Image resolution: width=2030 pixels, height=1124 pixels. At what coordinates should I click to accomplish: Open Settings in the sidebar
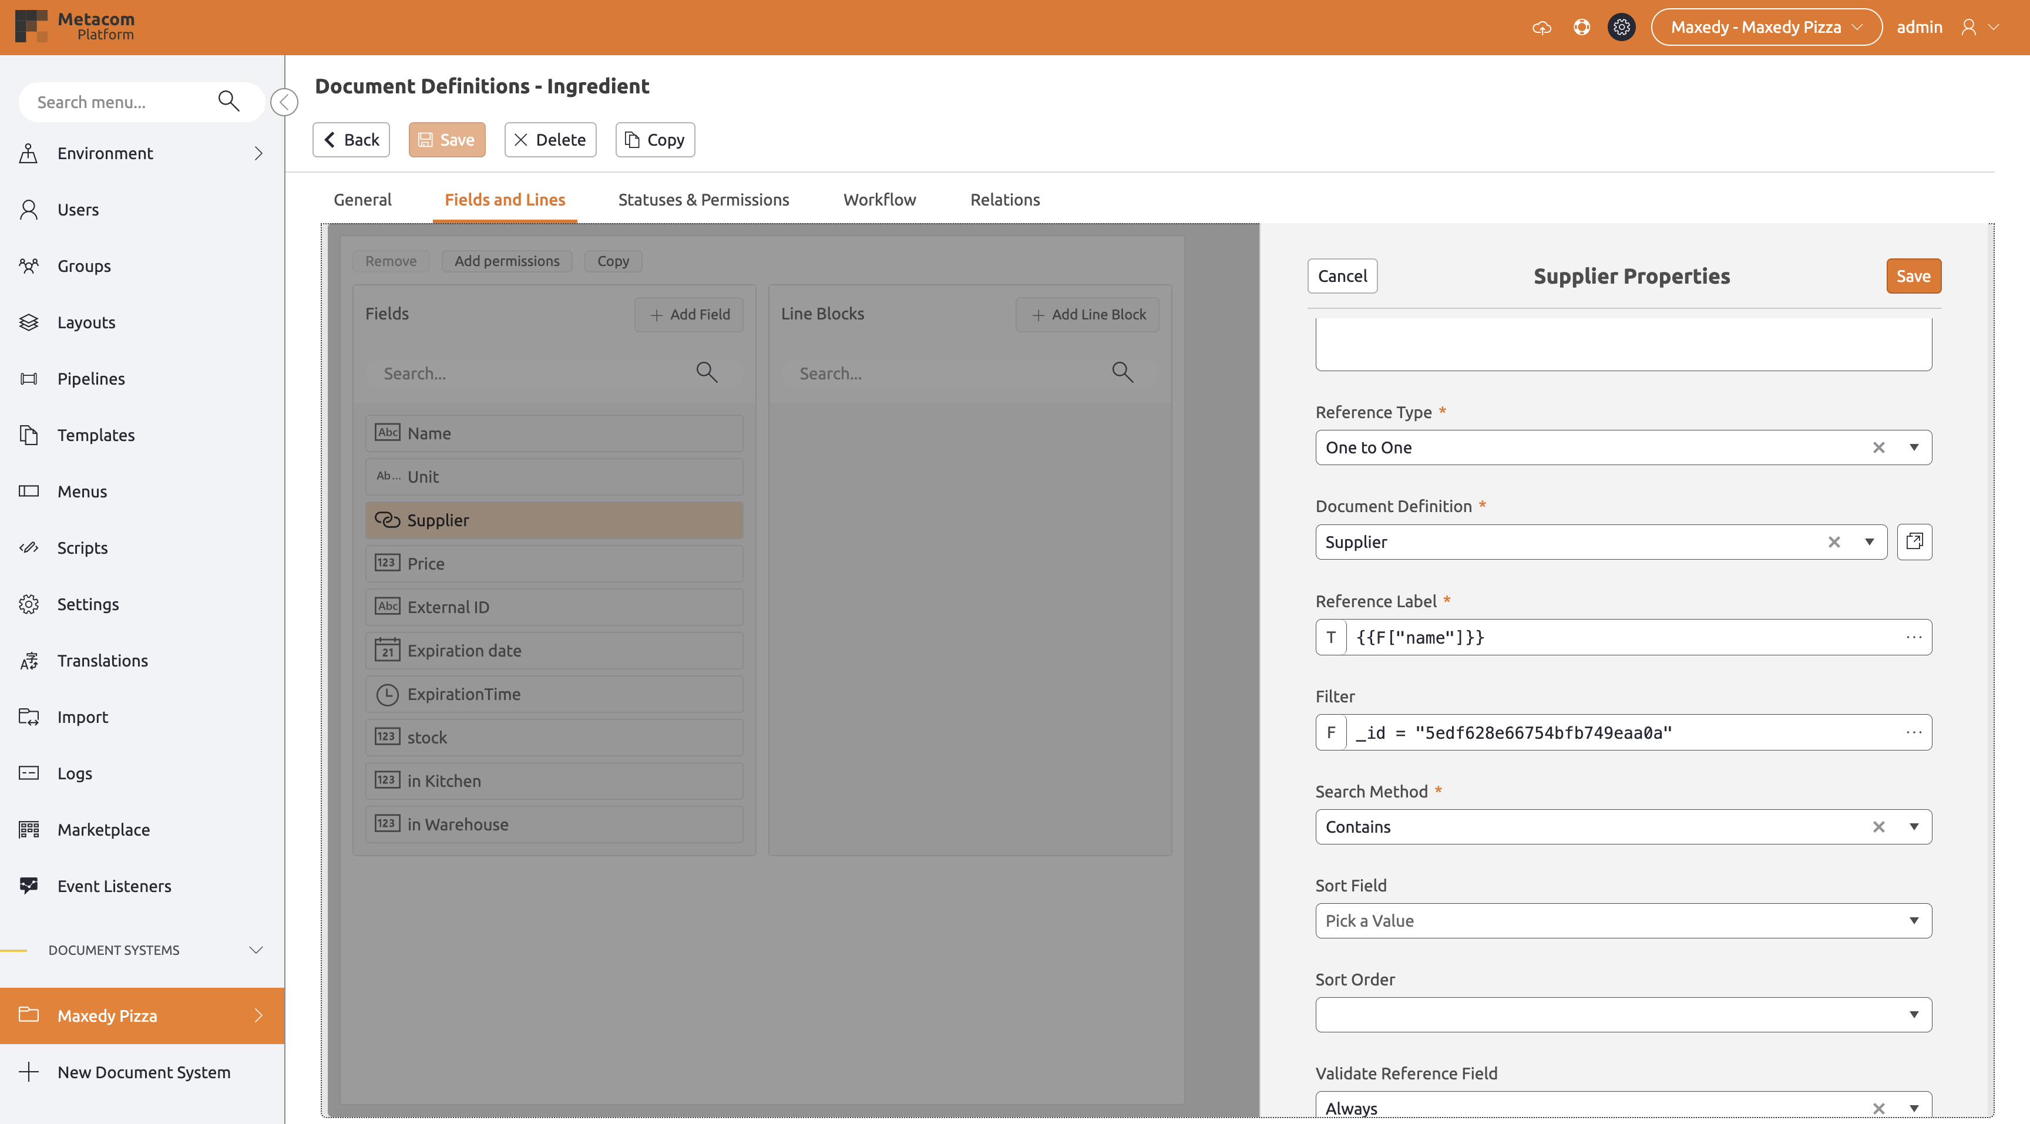(x=142, y=604)
